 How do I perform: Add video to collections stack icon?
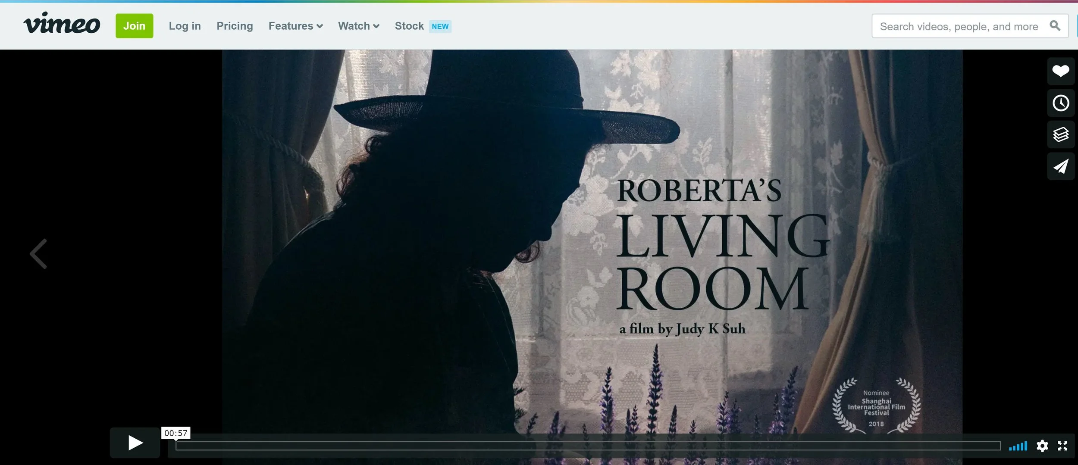pyautogui.click(x=1061, y=135)
